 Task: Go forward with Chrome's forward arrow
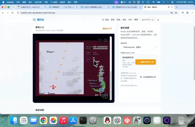point(8,13)
